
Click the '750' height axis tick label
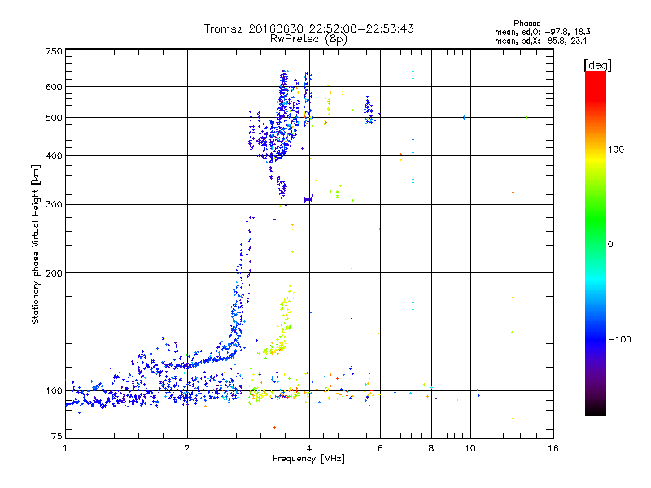click(x=54, y=51)
